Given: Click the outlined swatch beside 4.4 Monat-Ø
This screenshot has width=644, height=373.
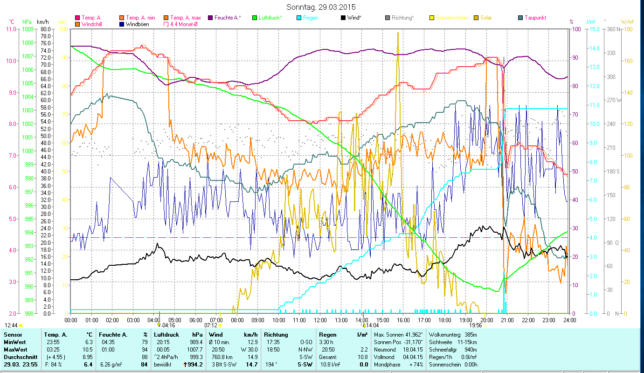Looking at the screenshot, I should coord(166,24).
